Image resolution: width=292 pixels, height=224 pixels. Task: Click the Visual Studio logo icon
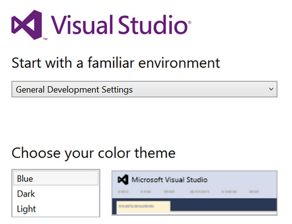click(x=27, y=24)
